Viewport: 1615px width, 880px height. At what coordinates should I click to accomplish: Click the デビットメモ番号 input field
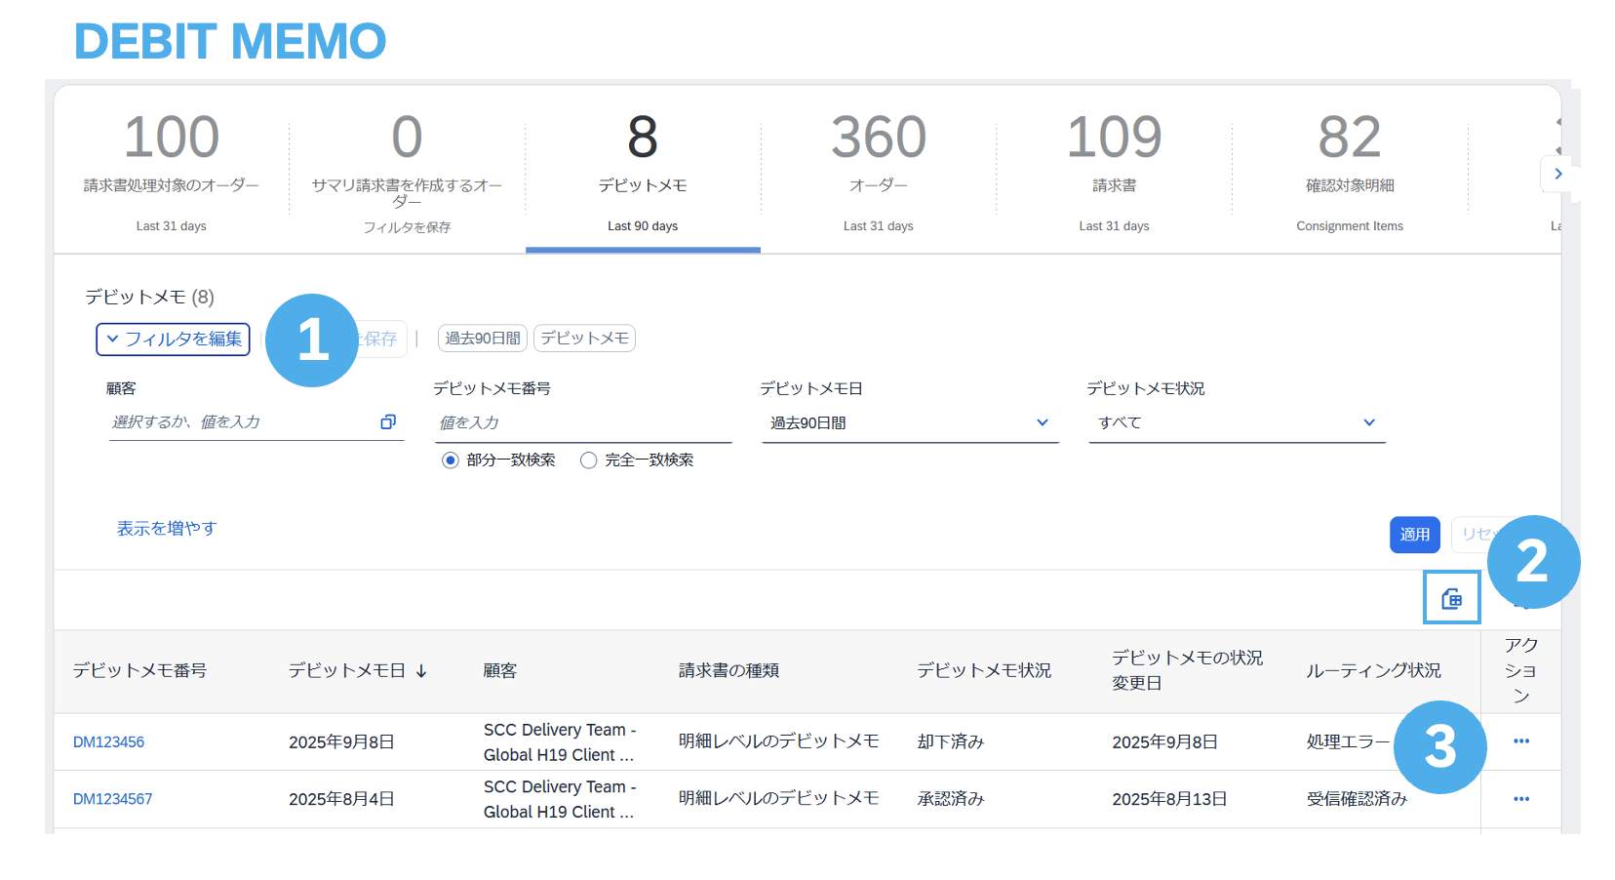point(582,422)
